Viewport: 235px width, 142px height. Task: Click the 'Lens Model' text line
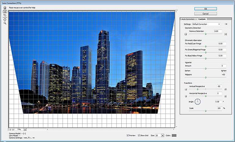(x=15, y=136)
